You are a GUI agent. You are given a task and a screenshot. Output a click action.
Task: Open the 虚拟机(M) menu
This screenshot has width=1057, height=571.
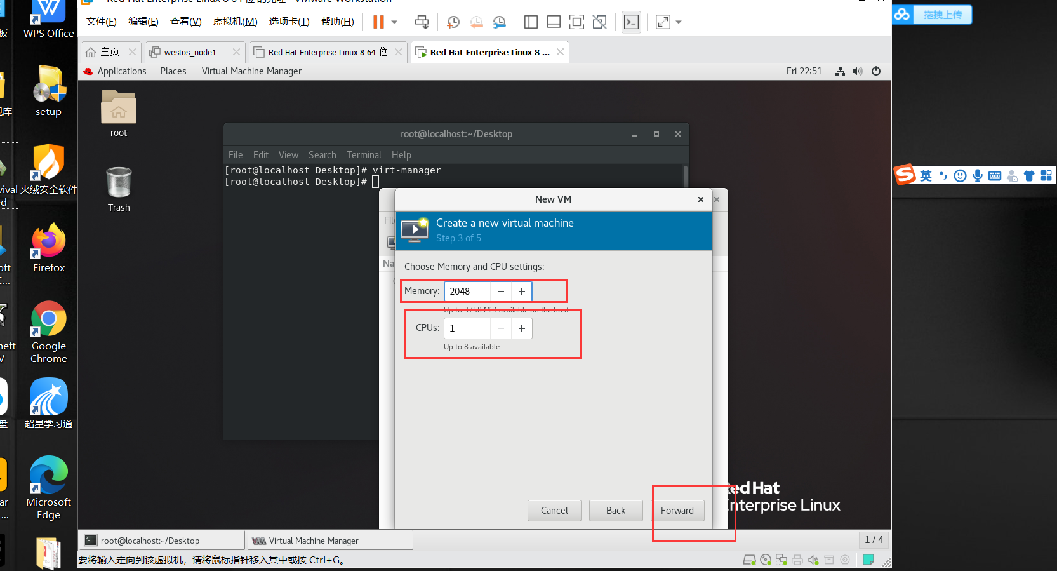point(236,22)
